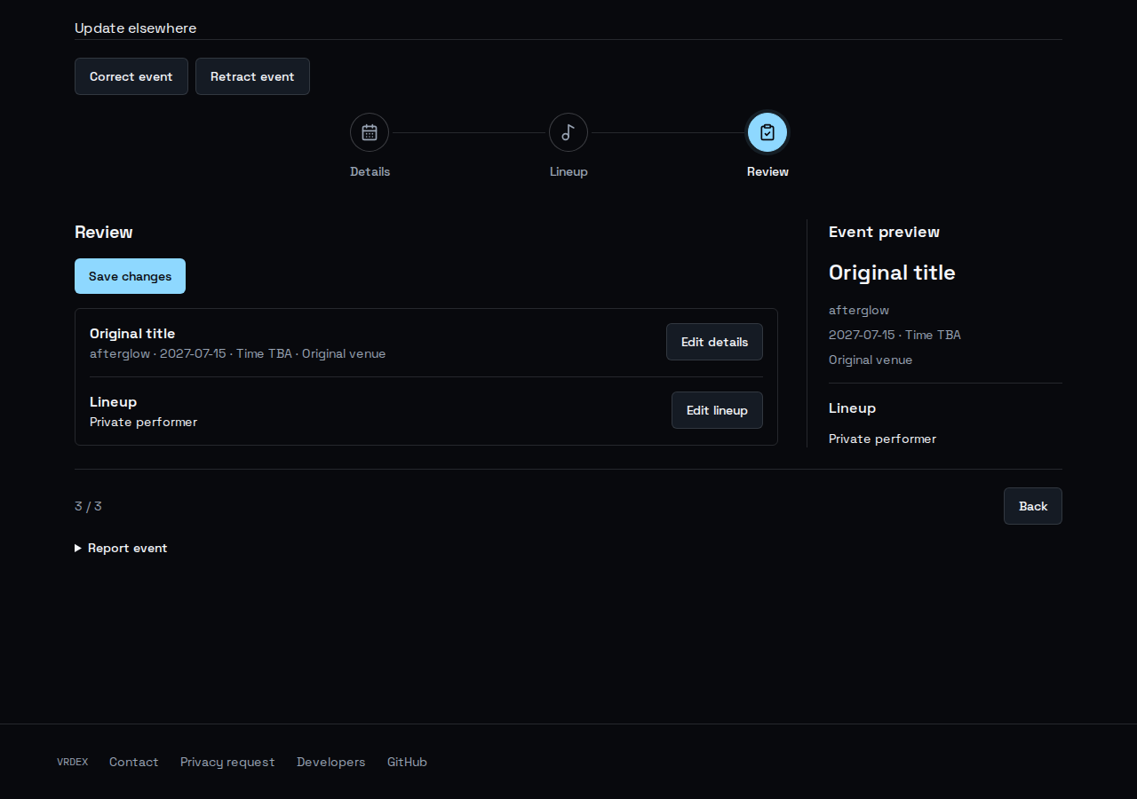The height and width of the screenshot is (799, 1137).
Task: Click Edit details button
Action: (714, 342)
